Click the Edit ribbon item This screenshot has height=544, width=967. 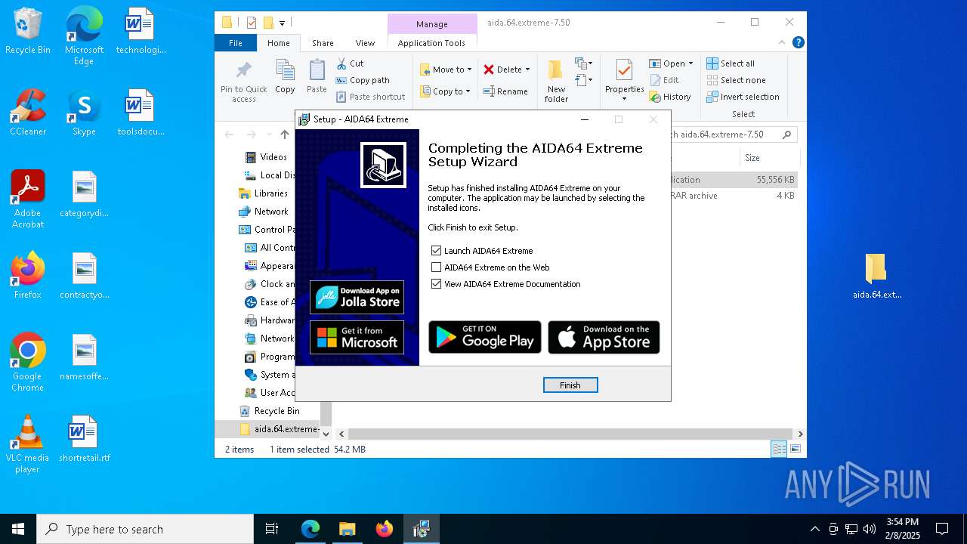(x=664, y=80)
